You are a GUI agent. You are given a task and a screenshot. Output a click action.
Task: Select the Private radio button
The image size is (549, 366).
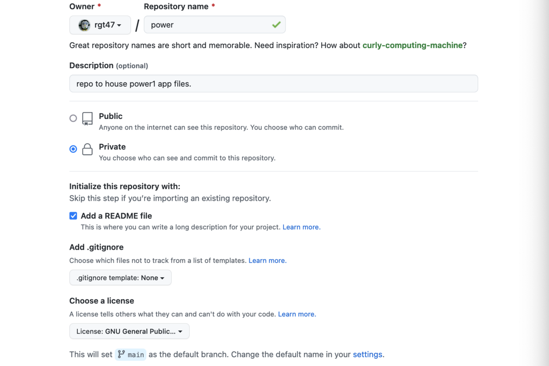pos(73,149)
